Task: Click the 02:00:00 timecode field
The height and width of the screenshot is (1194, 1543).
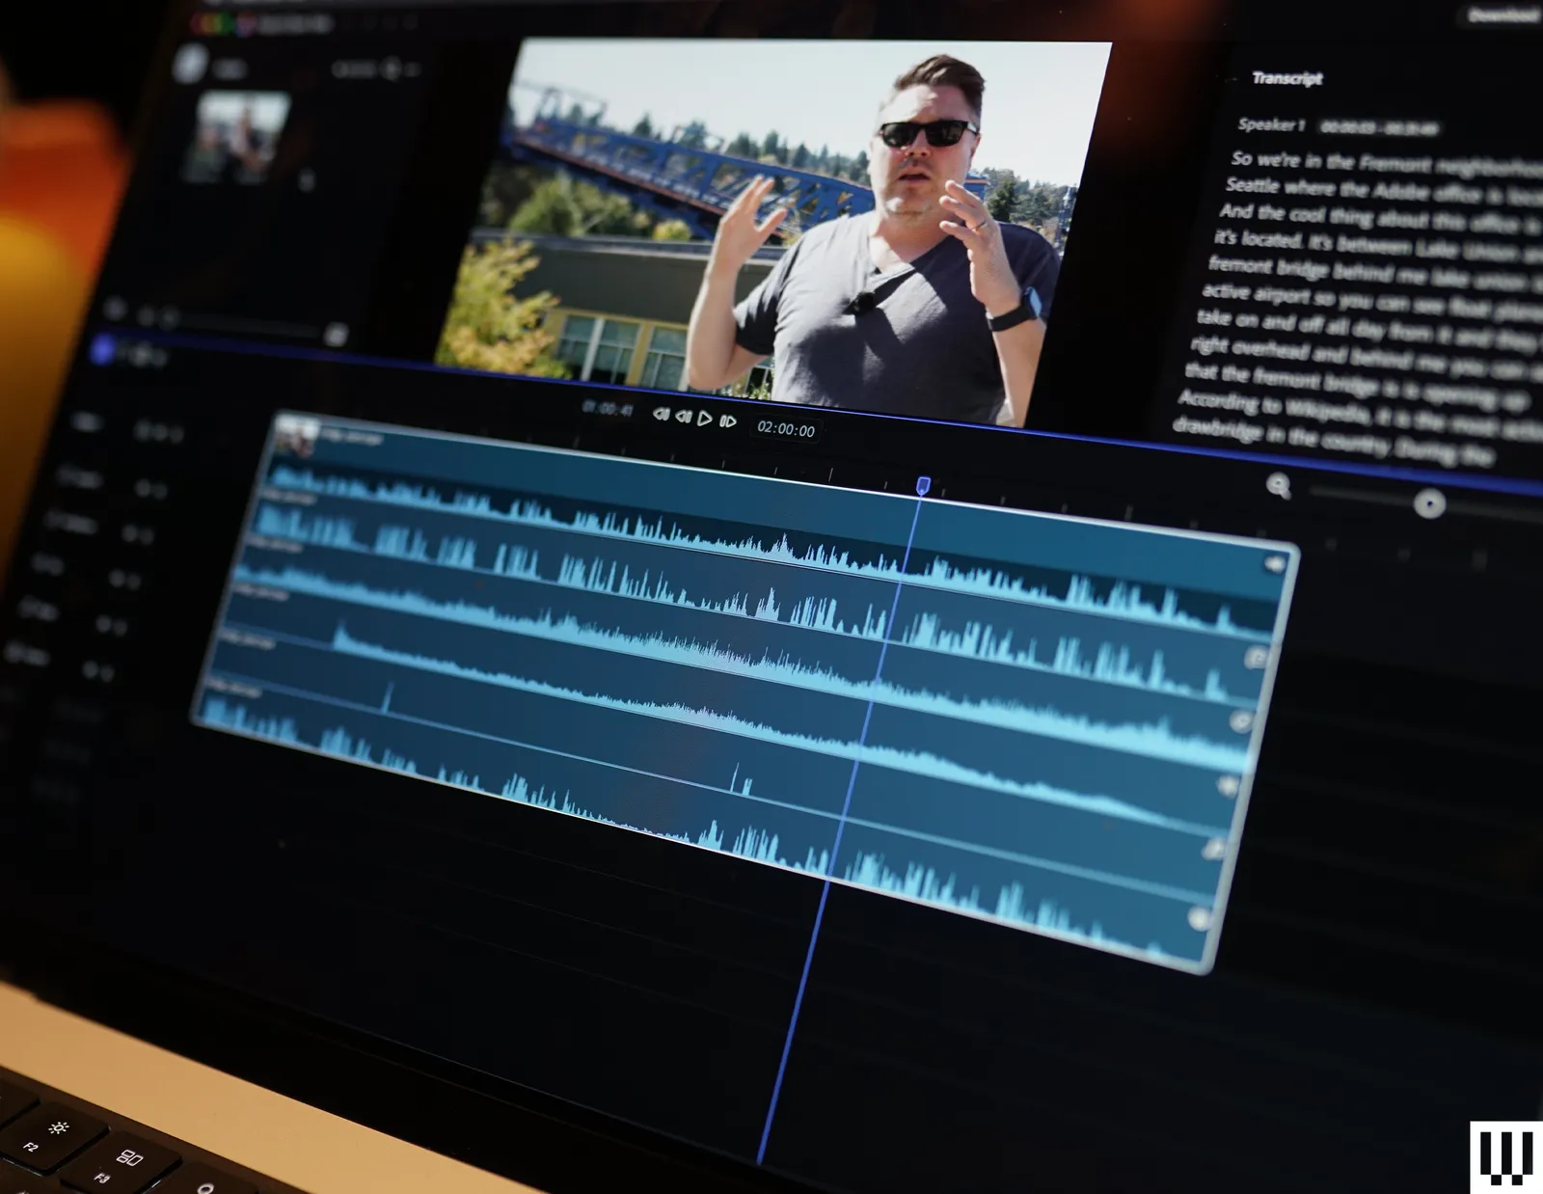Action: click(x=785, y=429)
